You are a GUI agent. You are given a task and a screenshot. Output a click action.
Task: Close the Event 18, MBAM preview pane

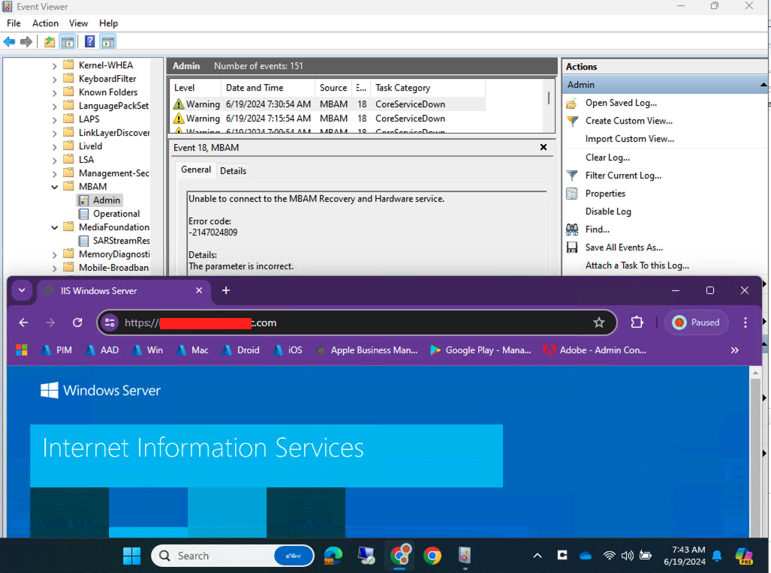pyautogui.click(x=544, y=147)
